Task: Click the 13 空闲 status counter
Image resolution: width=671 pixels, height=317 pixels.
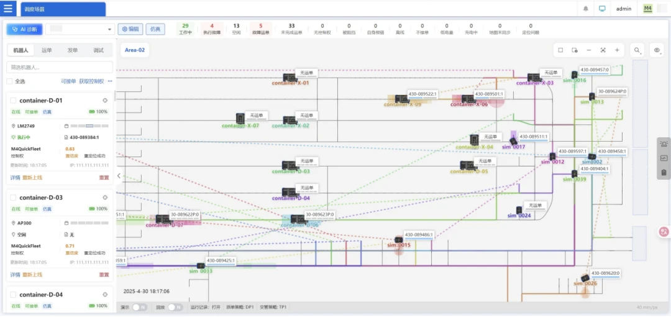Action: [237, 29]
